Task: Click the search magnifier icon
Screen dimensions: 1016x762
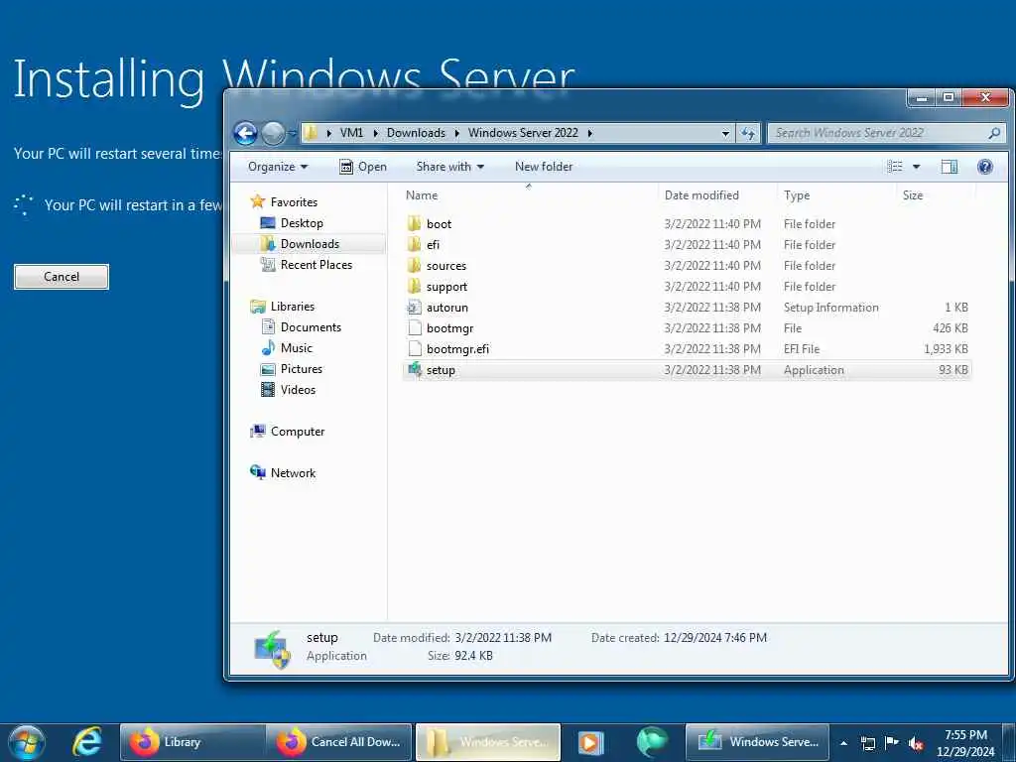Action: 994,133
